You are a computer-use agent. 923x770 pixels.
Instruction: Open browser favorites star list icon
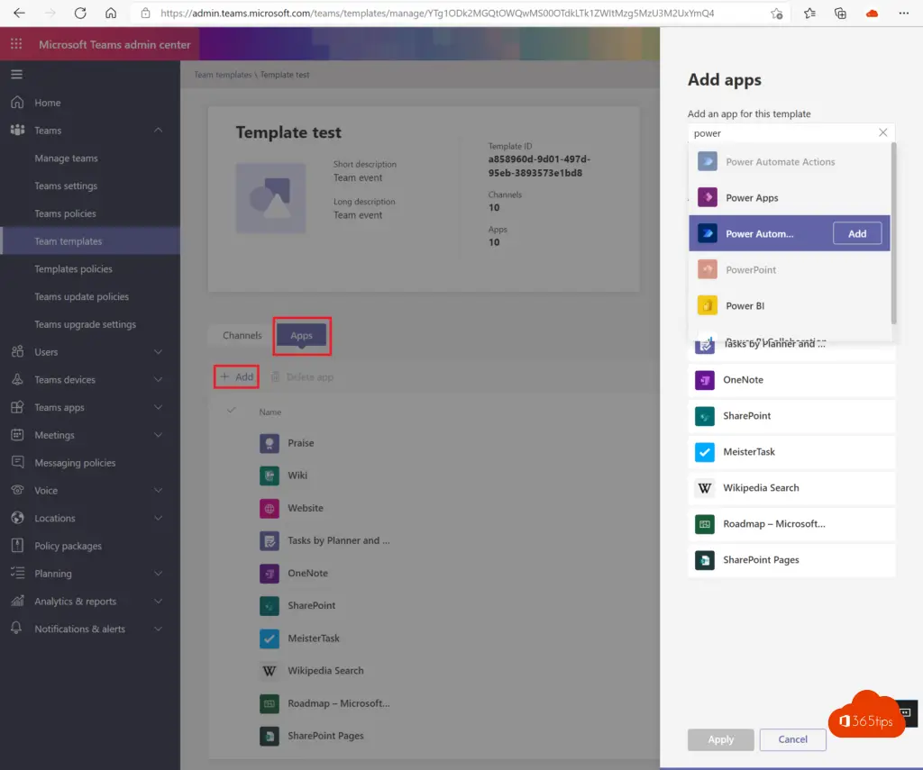809,13
